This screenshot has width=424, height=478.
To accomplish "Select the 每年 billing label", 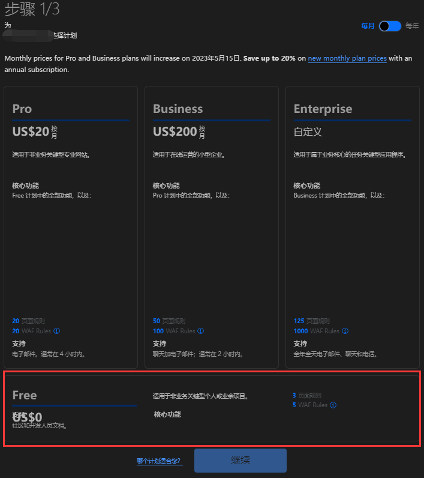I will point(412,26).
